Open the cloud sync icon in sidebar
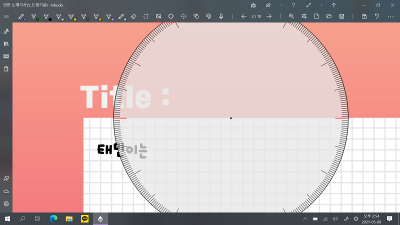Image resolution: width=400 pixels, height=225 pixels. [x=6, y=191]
